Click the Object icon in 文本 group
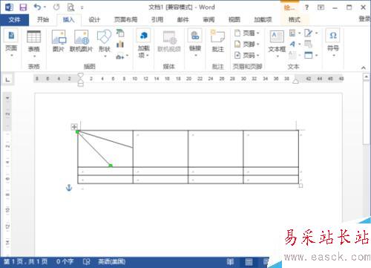371x268 pixels. [308, 55]
